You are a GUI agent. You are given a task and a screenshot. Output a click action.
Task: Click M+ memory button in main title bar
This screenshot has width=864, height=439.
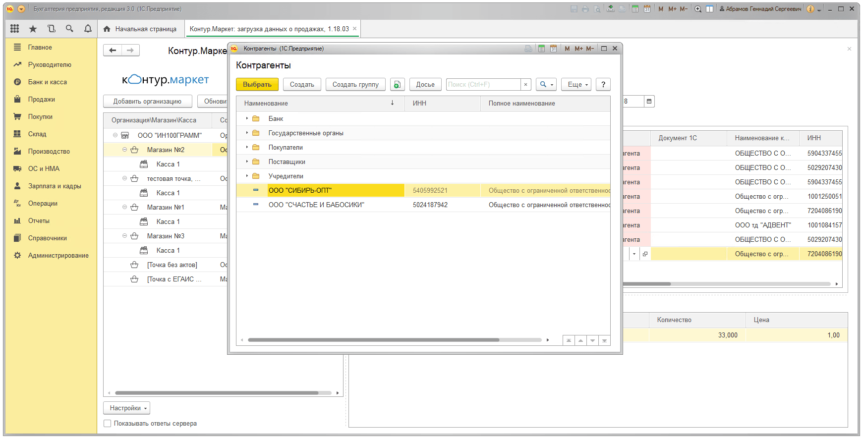(x=672, y=9)
